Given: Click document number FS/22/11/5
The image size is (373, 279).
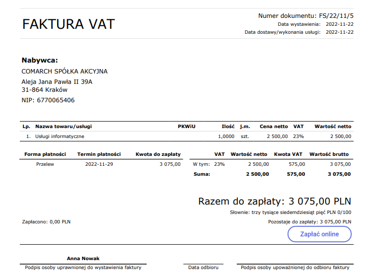Looking at the screenshot, I should pos(336,16).
